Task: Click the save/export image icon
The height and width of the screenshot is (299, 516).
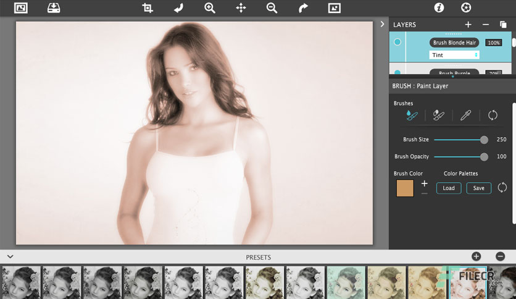Action: pyautogui.click(x=54, y=8)
